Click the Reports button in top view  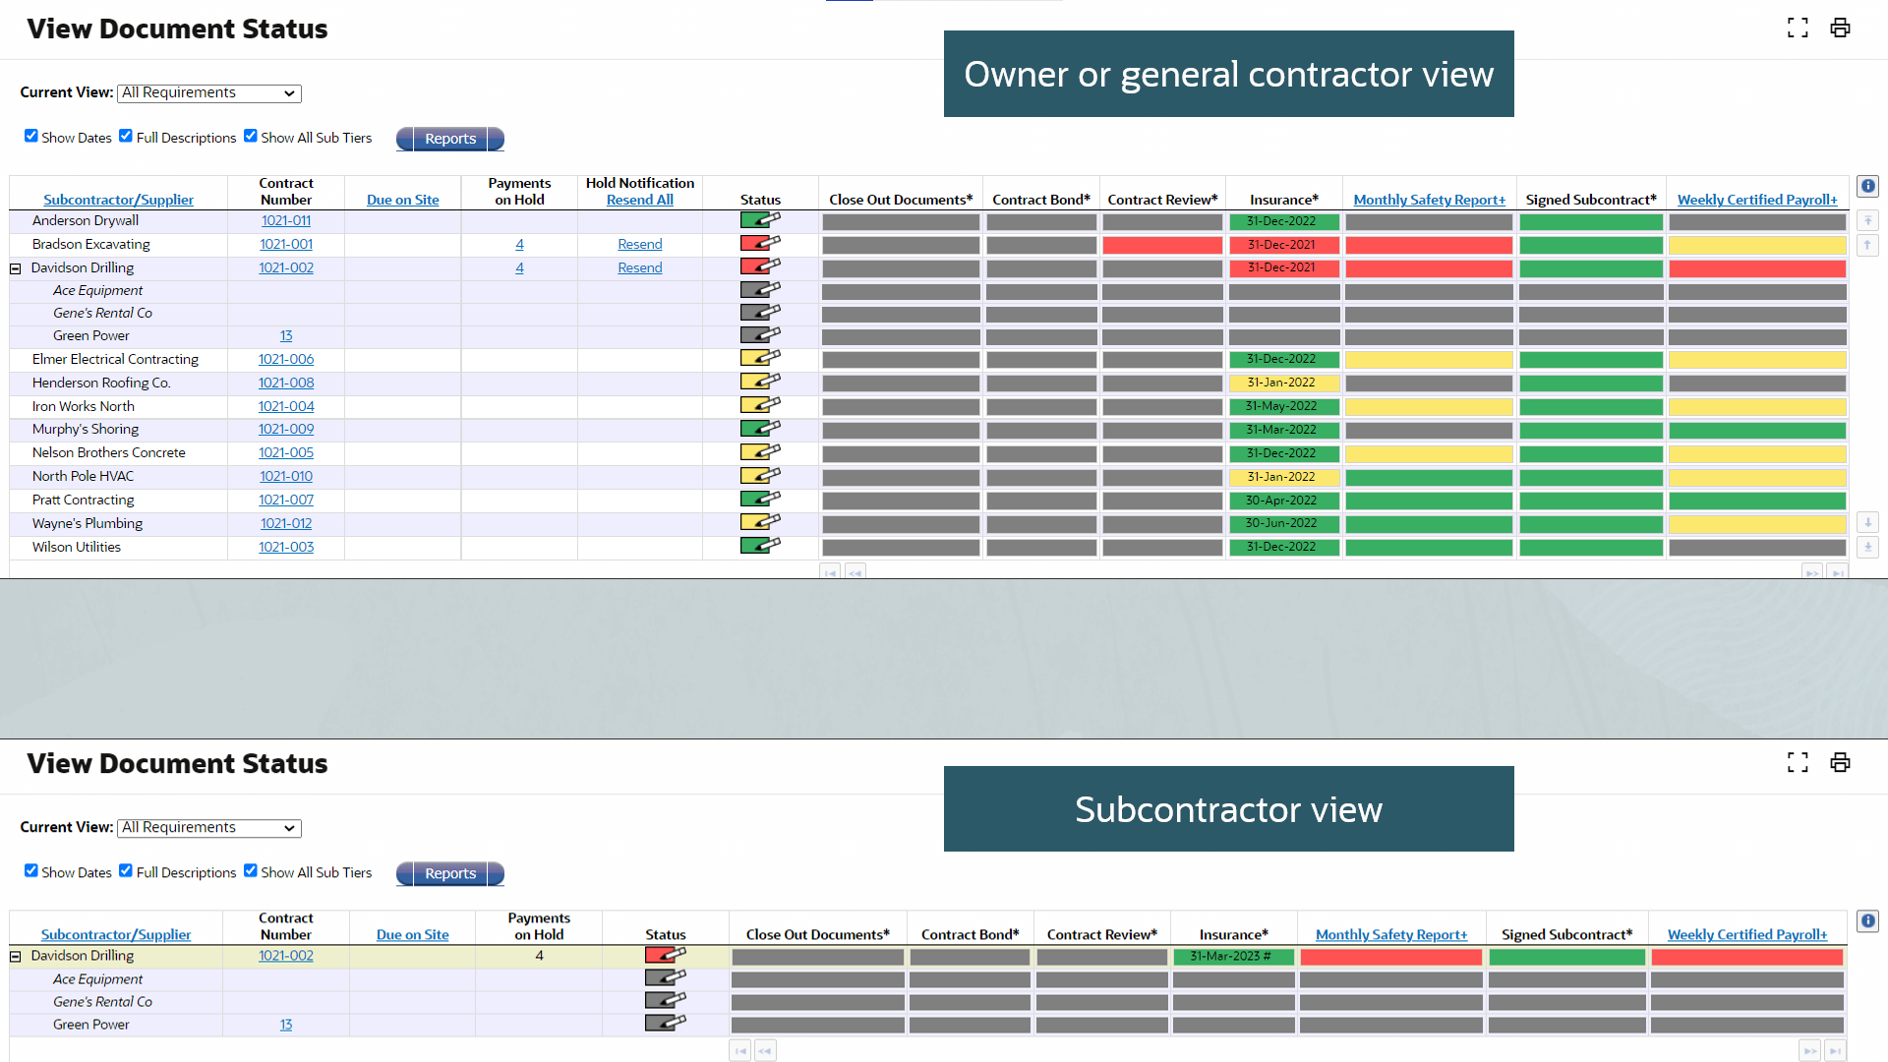coord(450,139)
